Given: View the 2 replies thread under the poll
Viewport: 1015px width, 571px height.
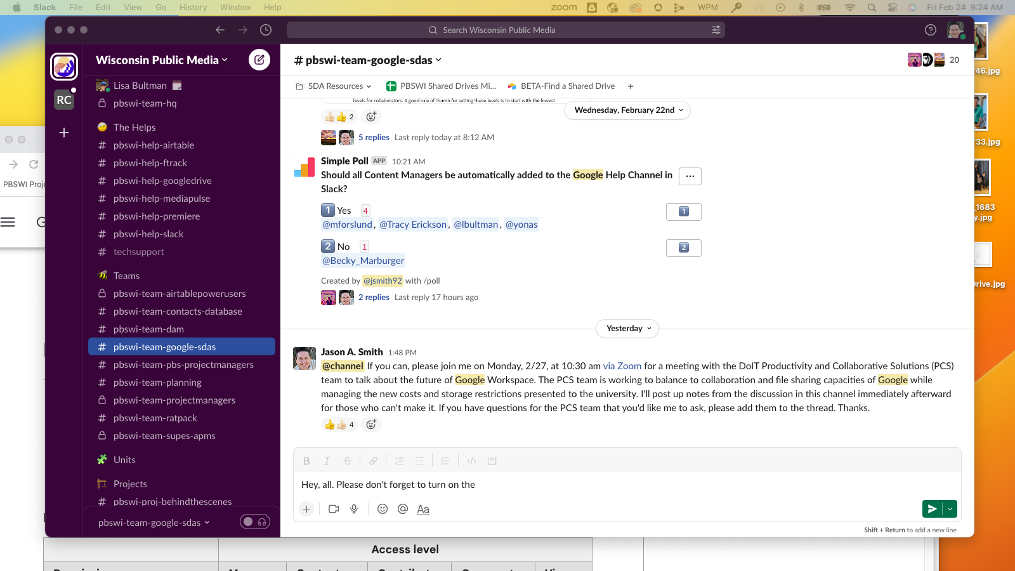Looking at the screenshot, I should (374, 298).
